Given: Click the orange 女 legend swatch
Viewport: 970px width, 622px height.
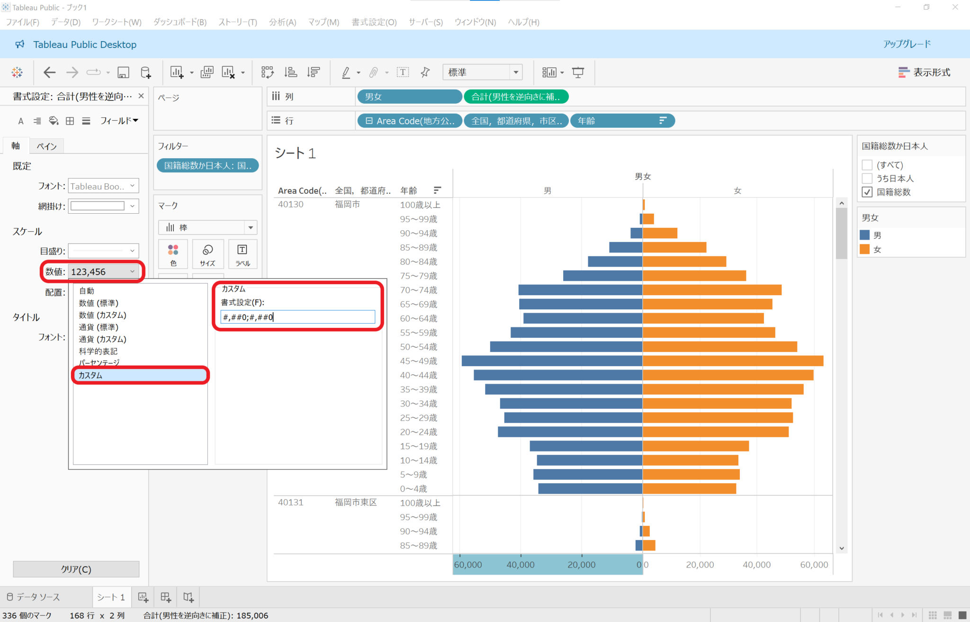Looking at the screenshot, I should [864, 249].
